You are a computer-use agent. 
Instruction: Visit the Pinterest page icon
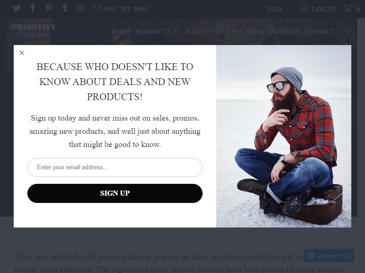point(49,8)
